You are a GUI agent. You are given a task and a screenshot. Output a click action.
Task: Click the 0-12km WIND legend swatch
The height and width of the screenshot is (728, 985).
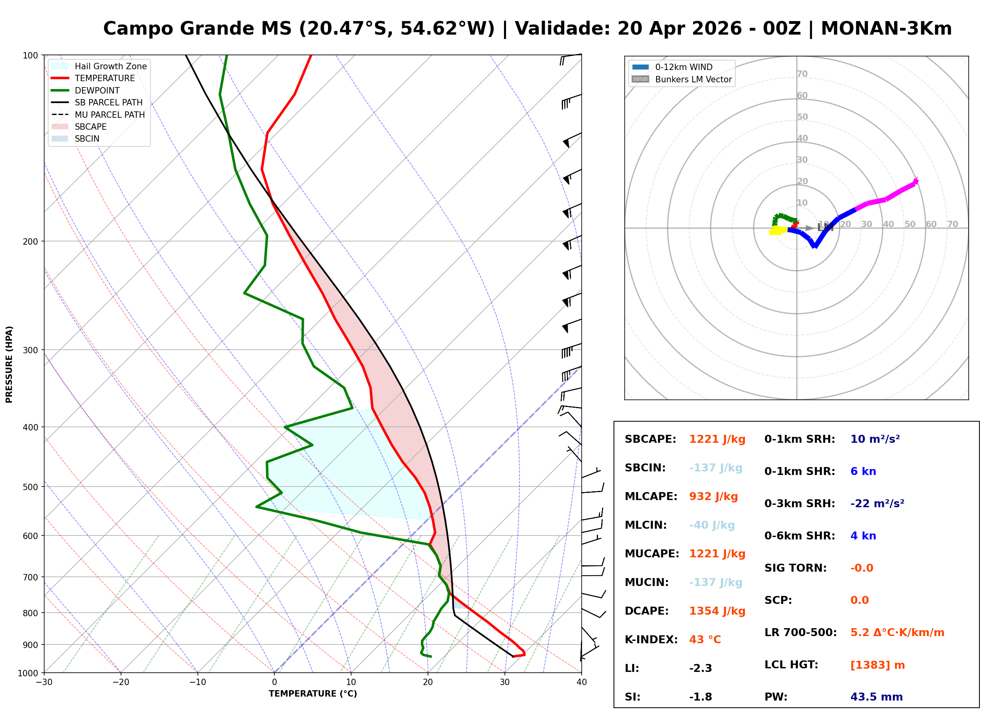(x=641, y=67)
